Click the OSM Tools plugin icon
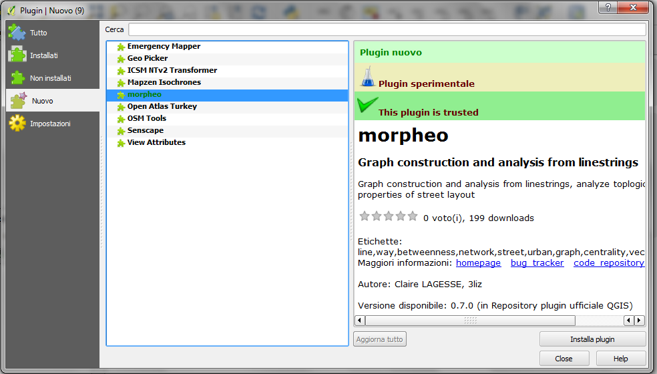Screen dimensions: 657x374 tap(121, 119)
